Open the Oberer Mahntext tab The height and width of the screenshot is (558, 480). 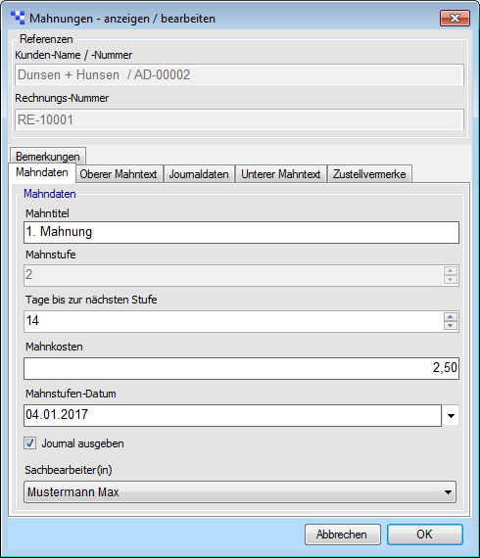point(119,174)
